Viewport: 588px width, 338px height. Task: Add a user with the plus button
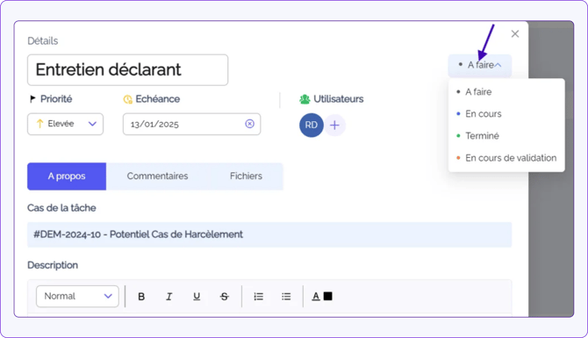(334, 125)
